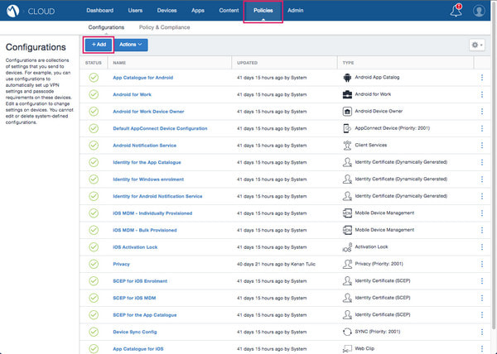Click status check icon for App Catalogue for Android

[x=94, y=78]
